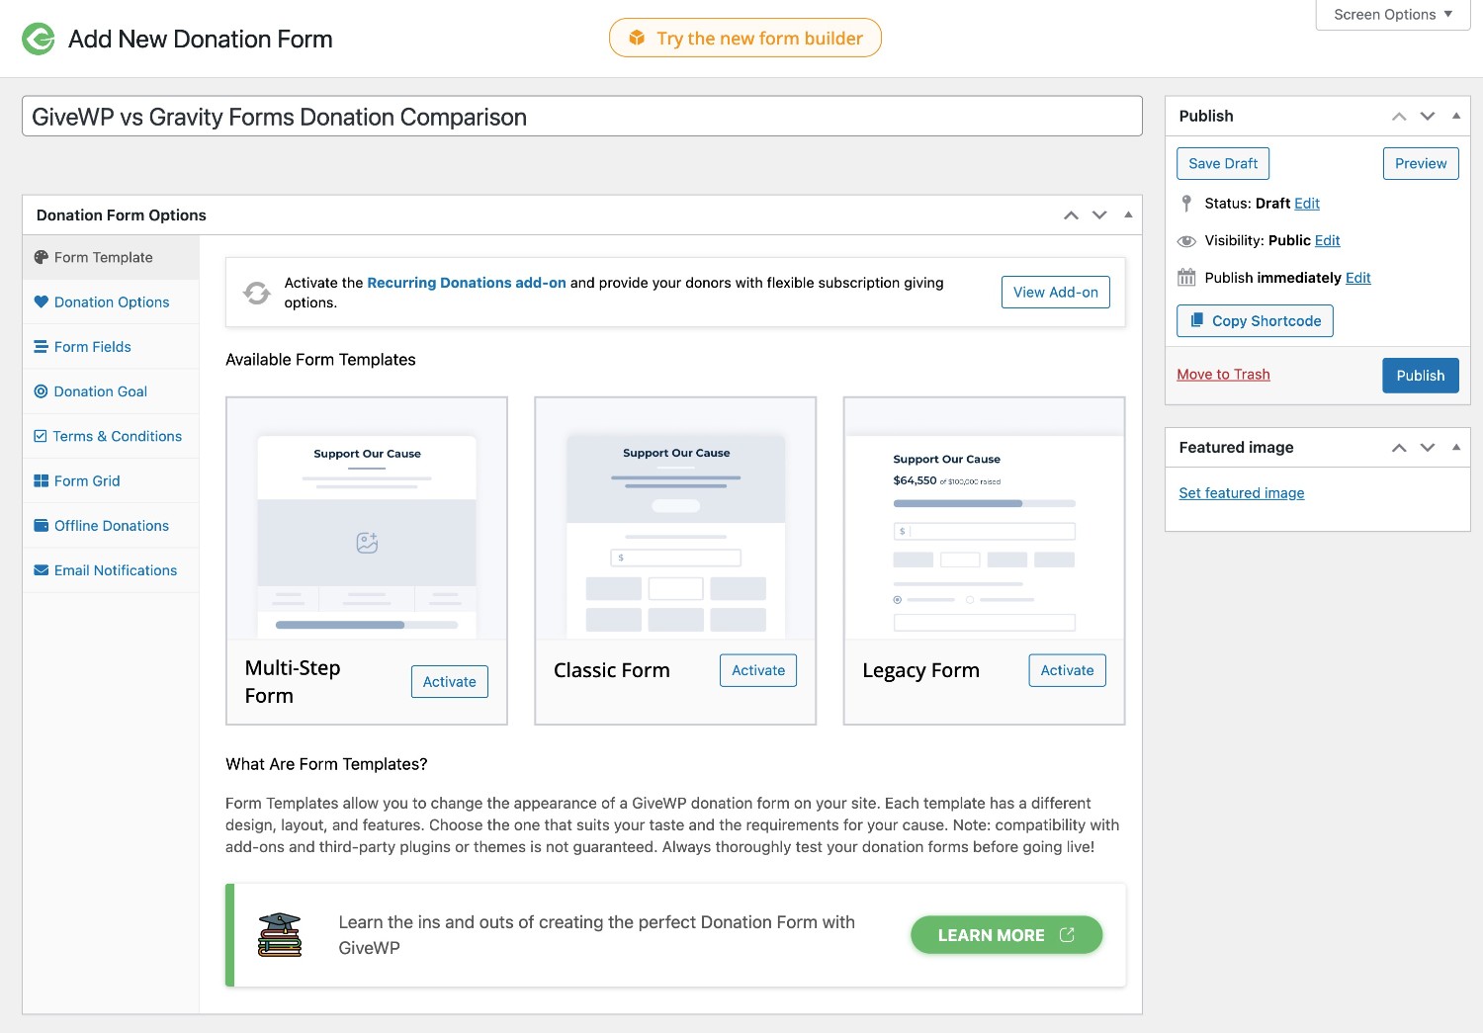Viewport: 1483px width, 1033px height.
Task: Click the box icon in new form builder button
Action: (638, 38)
